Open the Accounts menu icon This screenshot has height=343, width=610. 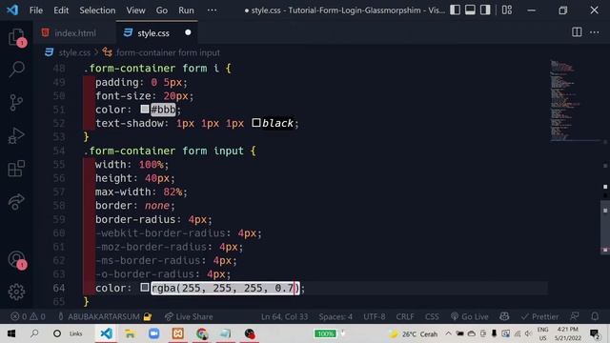(x=16, y=259)
